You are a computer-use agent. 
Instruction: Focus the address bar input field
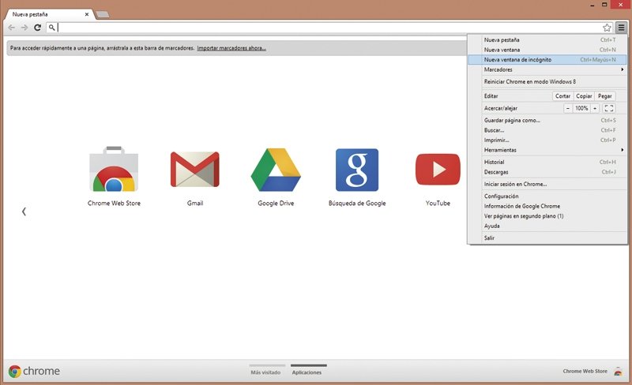pos(329,28)
